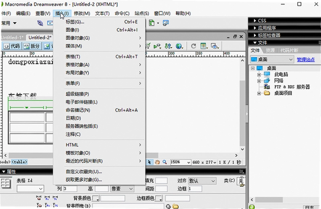
Task: Expand the 此电脑 tree node
Action: coord(259,75)
